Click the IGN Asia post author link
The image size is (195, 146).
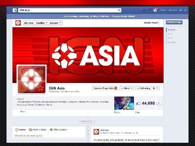[105, 130]
